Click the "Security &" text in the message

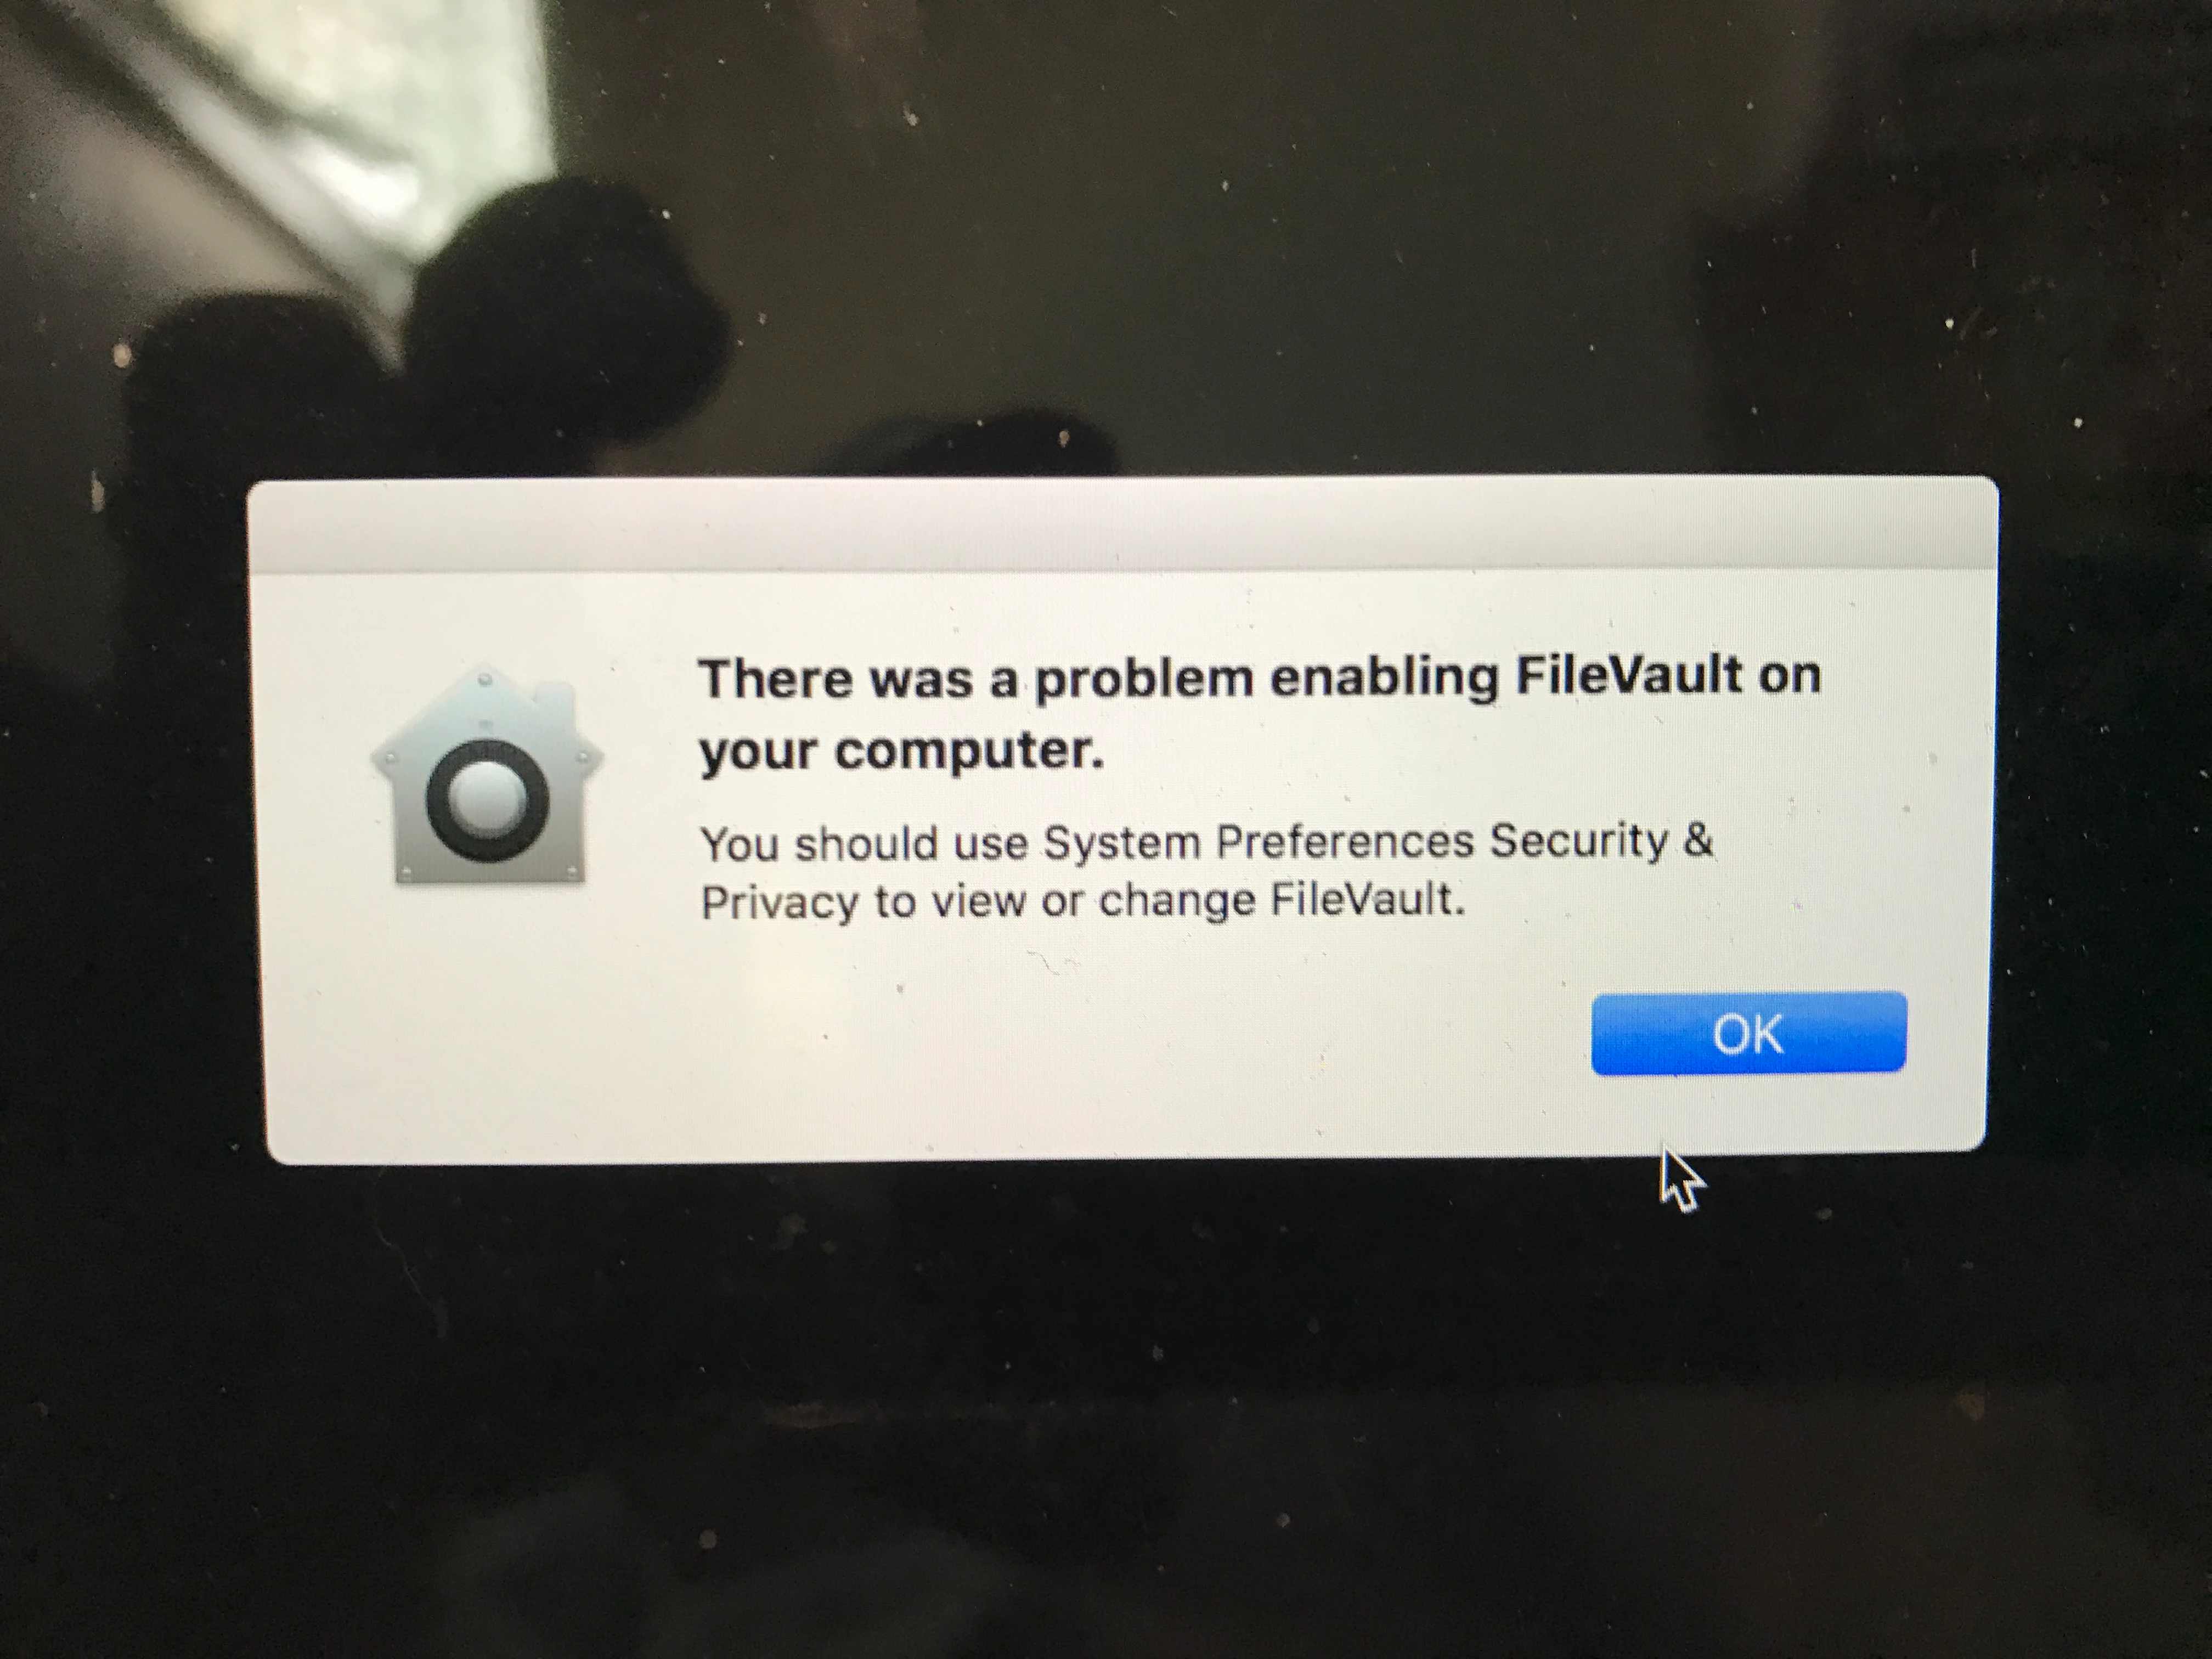1601,840
